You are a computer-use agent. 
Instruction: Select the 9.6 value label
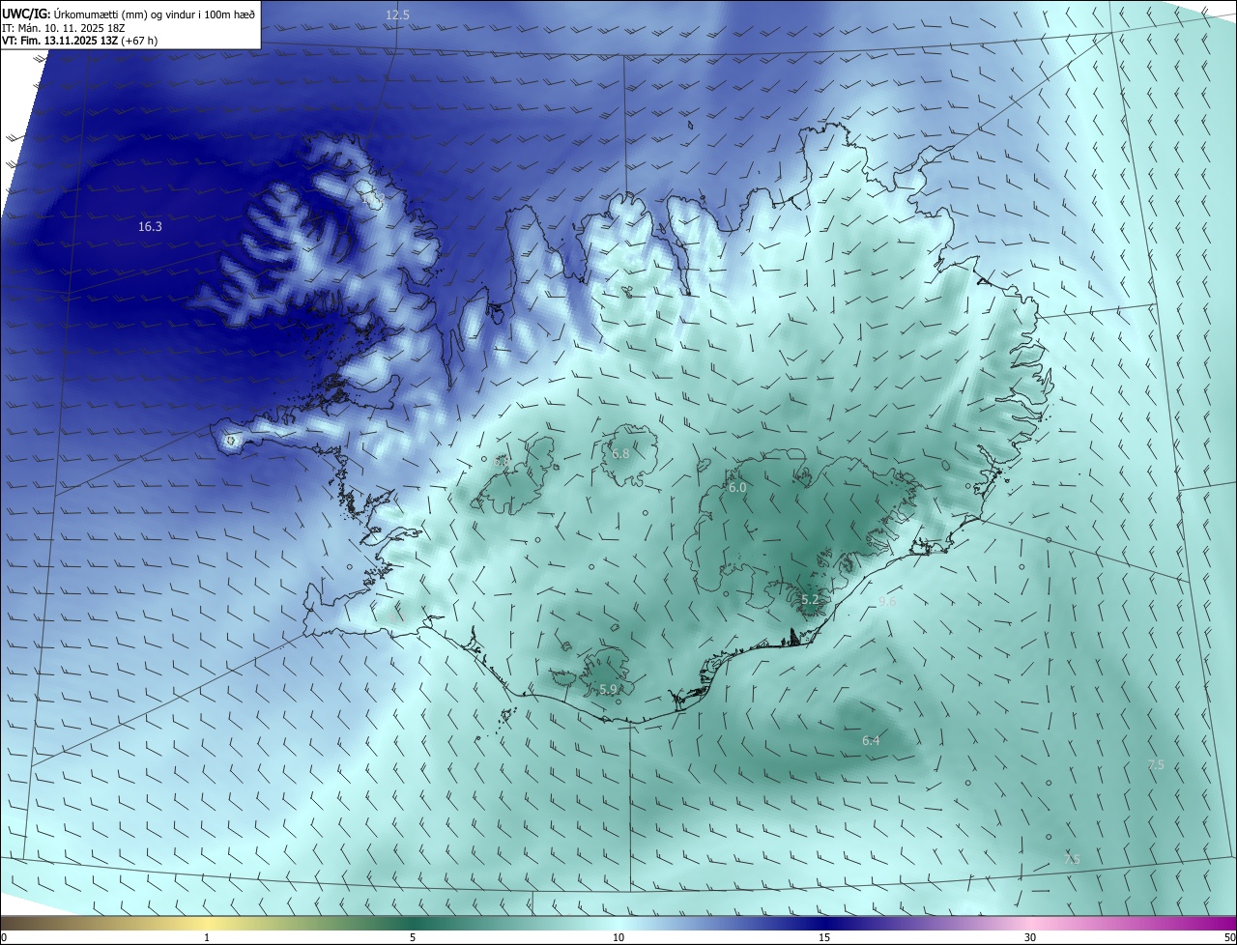pyautogui.click(x=887, y=601)
